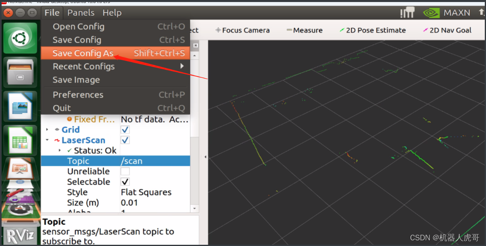
Task: Enable the Unreliable checkbox
Action: [125, 171]
